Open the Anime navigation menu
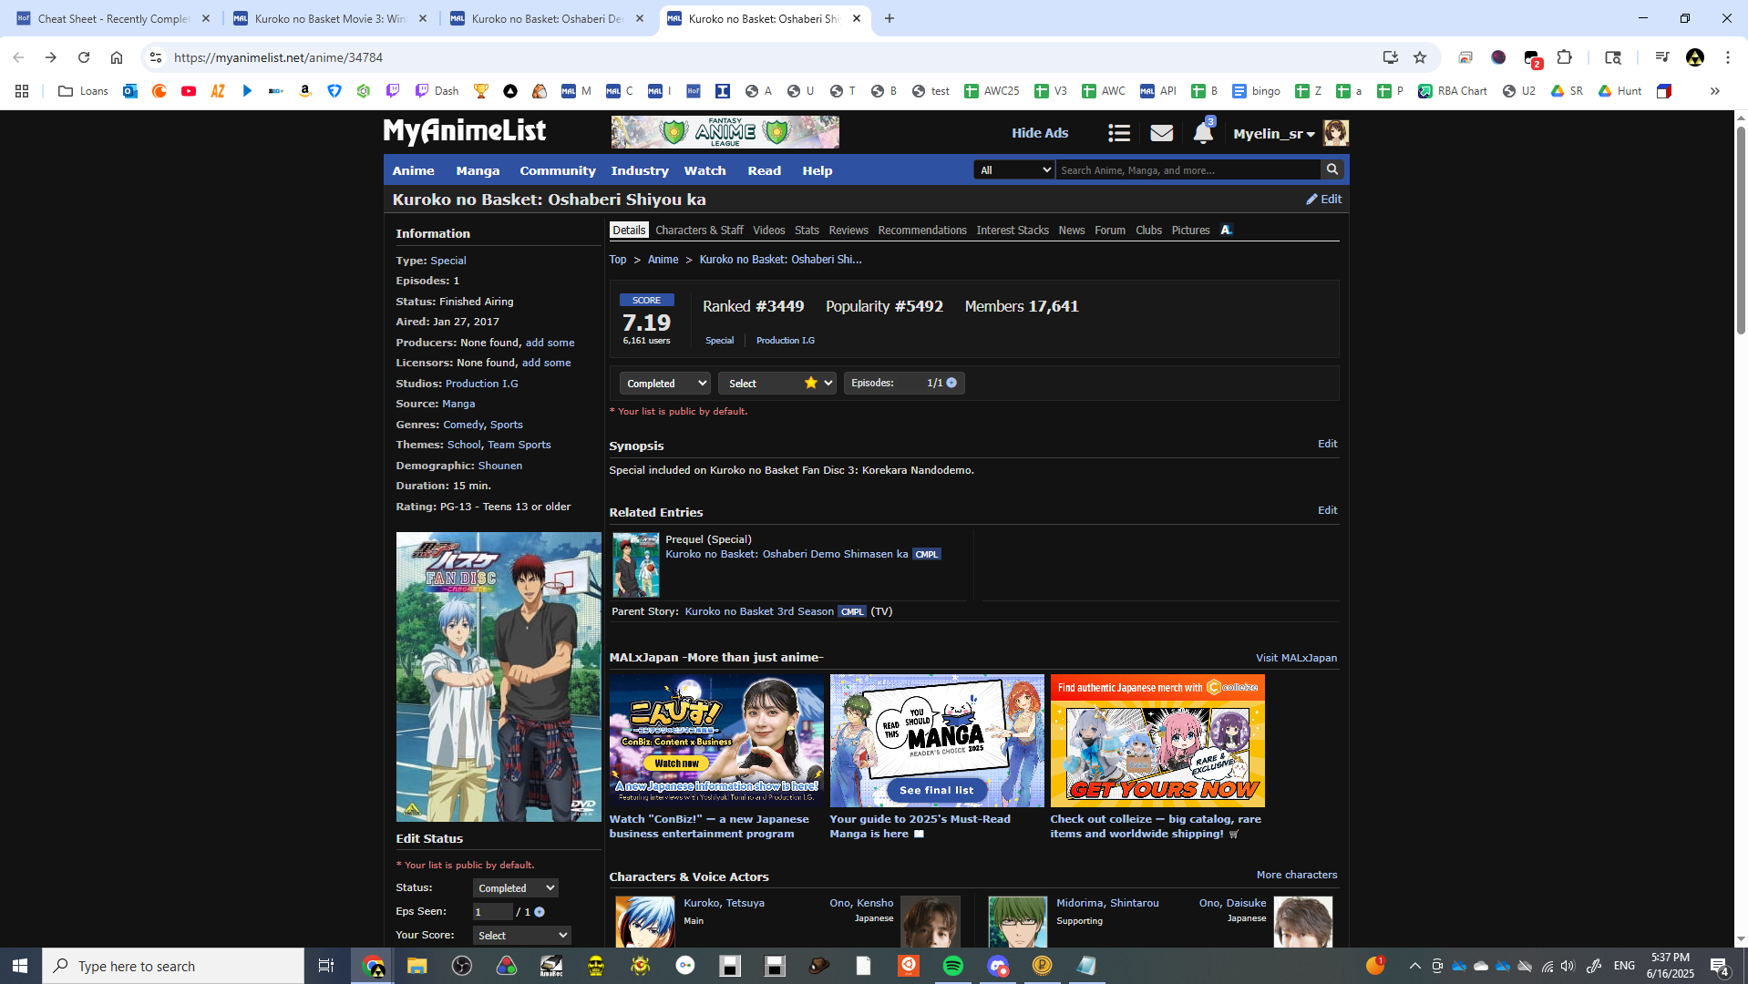The width and height of the screenshot is (1748, 984). point(414,170)
